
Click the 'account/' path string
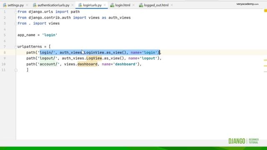coord(48,64)
